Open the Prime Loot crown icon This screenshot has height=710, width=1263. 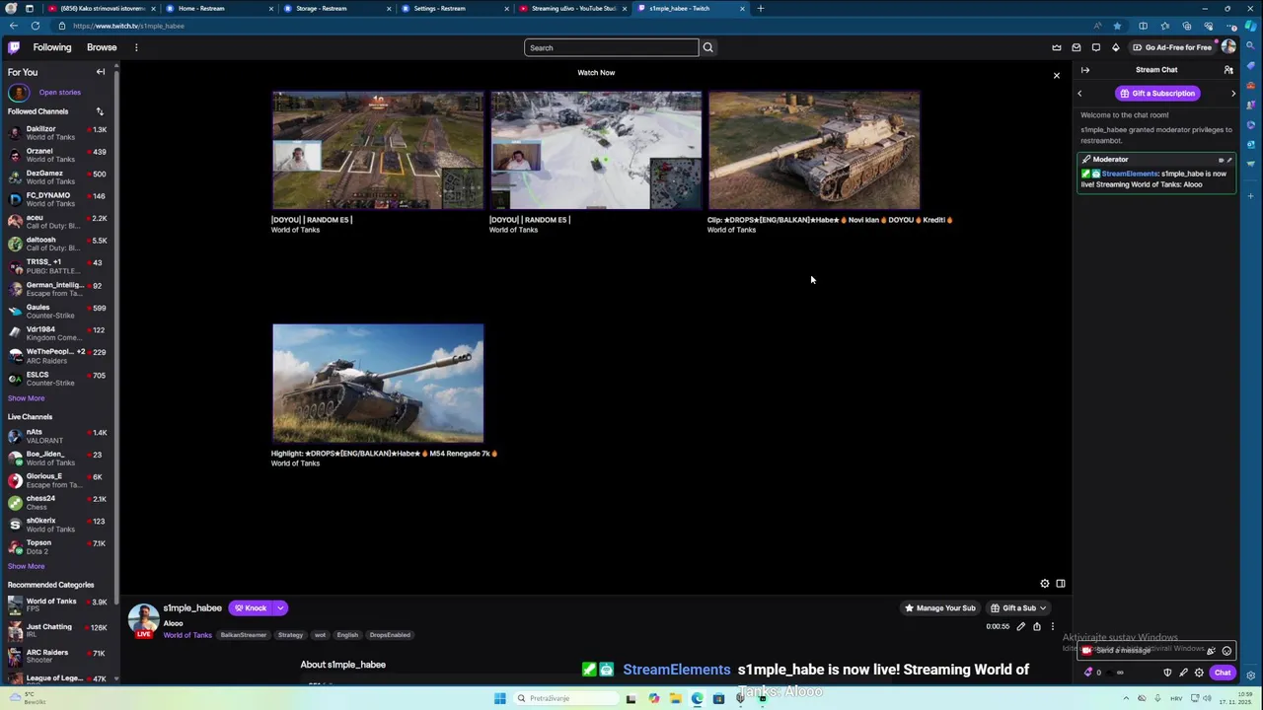pos(1057,47)
